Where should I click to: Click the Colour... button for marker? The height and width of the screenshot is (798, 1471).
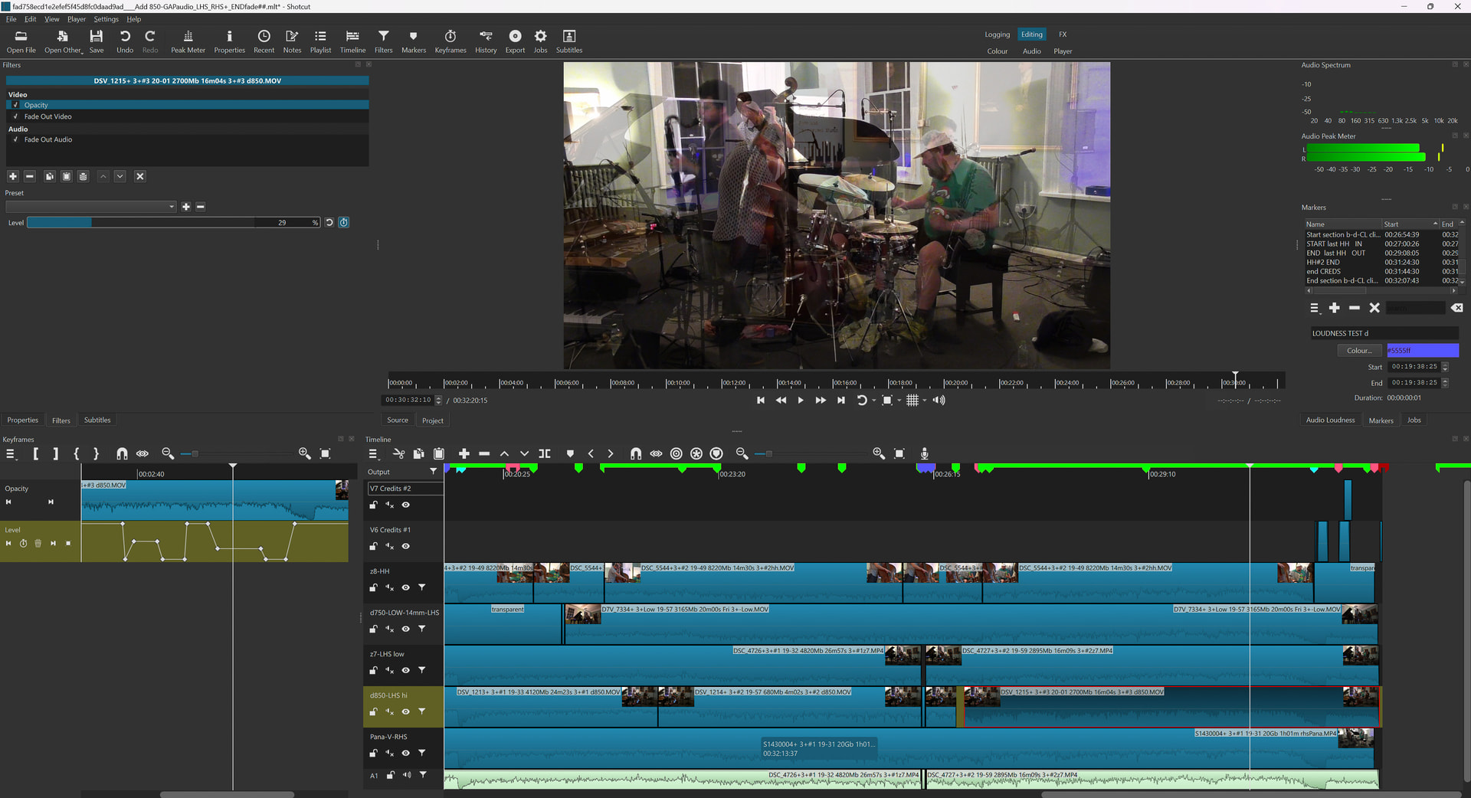tap(1359, 351)
